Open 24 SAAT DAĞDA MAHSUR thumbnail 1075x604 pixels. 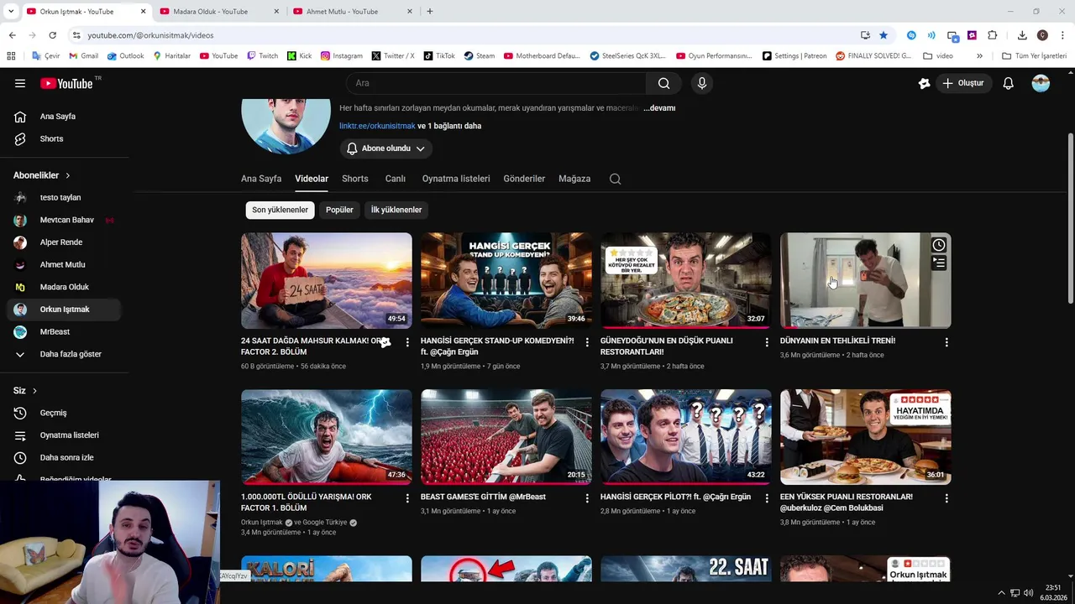point(327,280)
